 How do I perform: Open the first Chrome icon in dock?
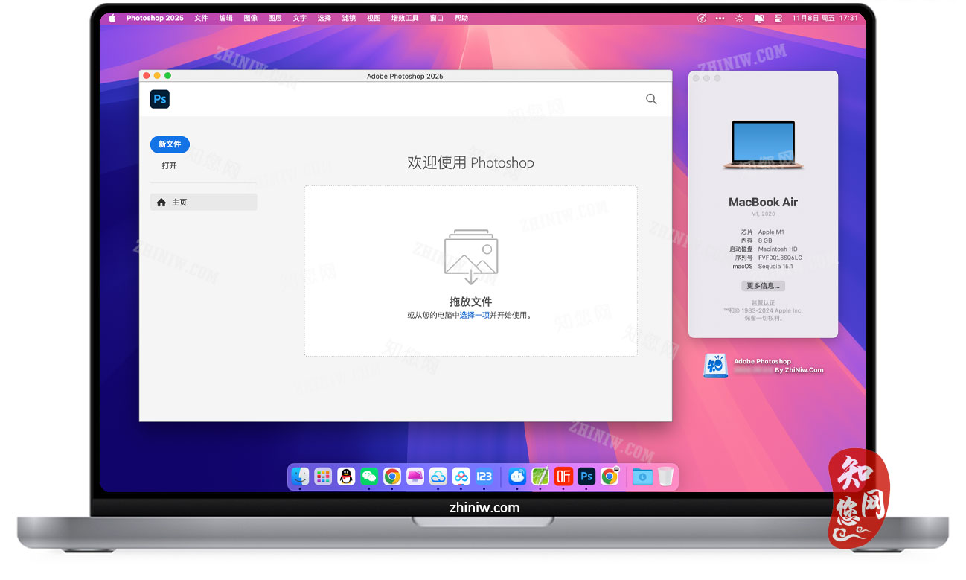(392, 477)
